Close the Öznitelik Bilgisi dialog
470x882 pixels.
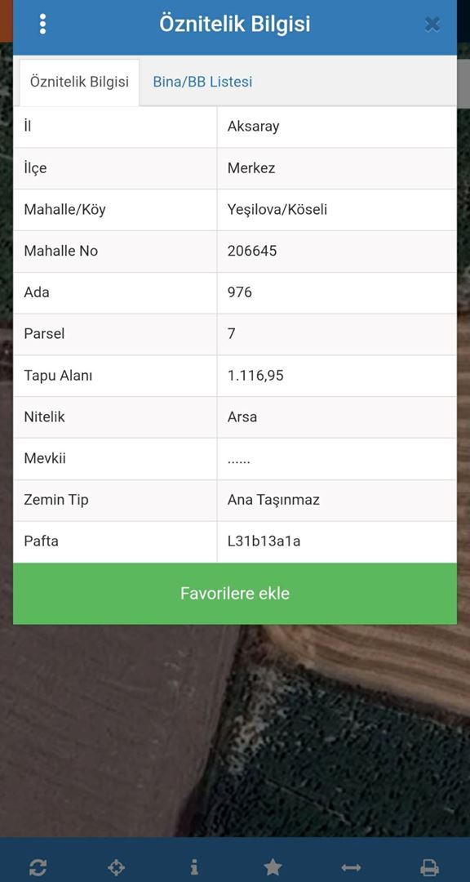pyautogui.click(x=432, y=24)
